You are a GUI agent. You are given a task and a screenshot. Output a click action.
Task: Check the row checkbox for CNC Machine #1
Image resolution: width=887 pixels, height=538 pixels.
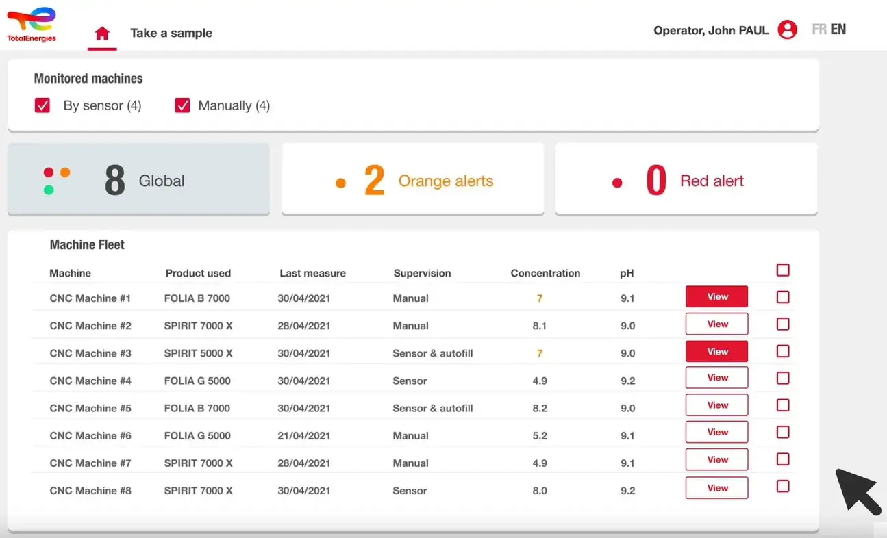tap(783, 297)
